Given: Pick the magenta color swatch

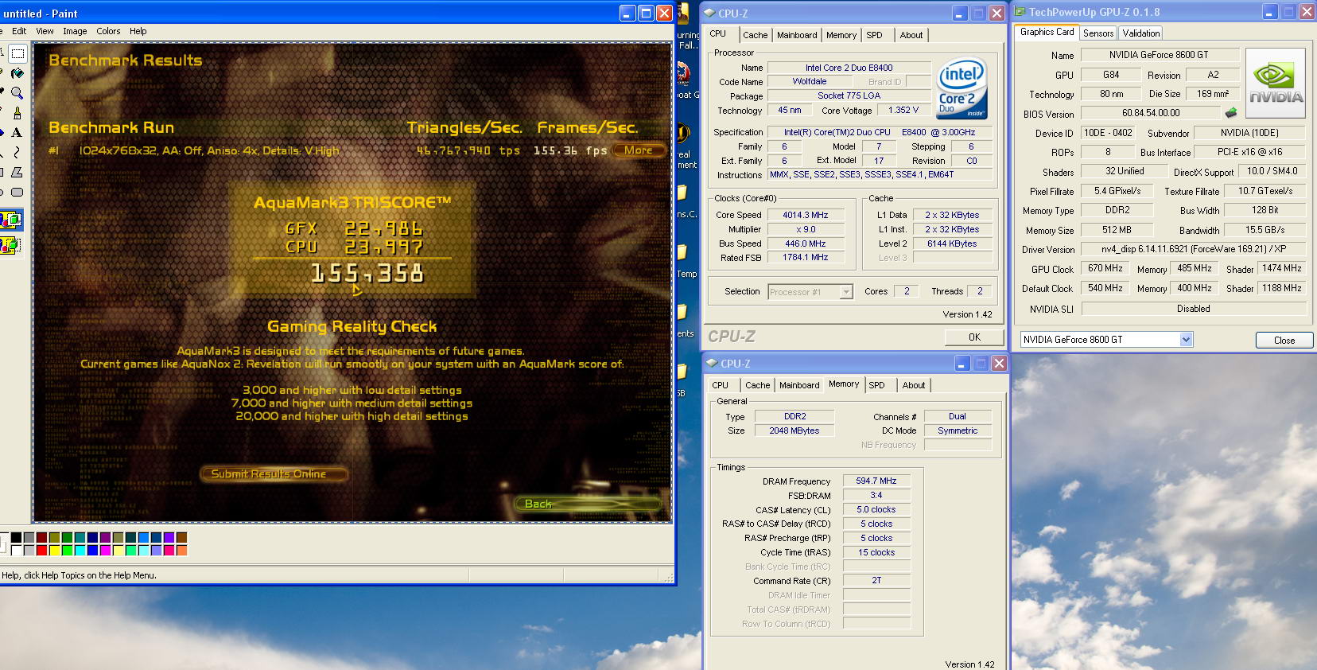Looking at the screenshot, I should pyautogui.click(x=105, y=550).
